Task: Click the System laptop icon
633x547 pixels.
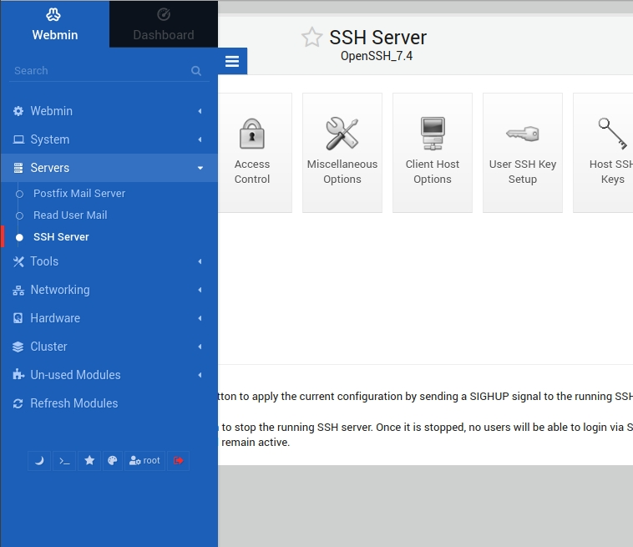Action: [18, 139]
